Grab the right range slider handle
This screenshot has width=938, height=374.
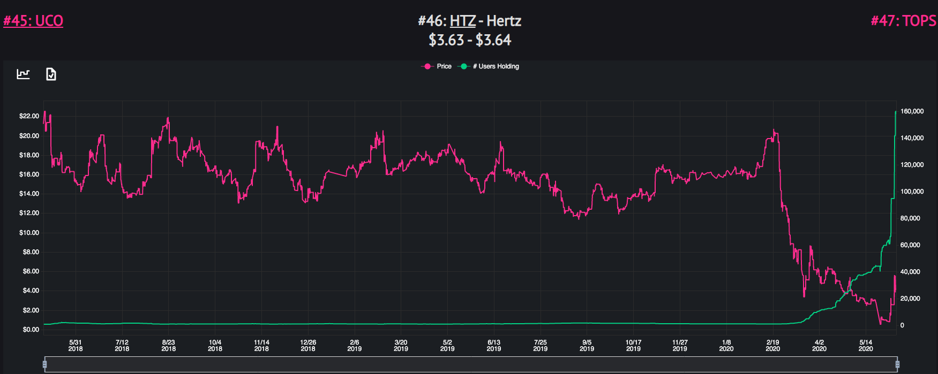point(897,364)
